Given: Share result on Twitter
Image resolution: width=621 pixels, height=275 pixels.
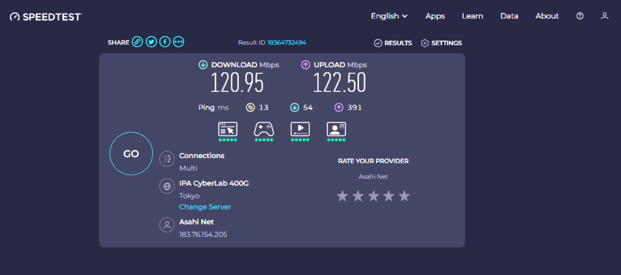Looking at the screenshot, I should click(151, 42).
